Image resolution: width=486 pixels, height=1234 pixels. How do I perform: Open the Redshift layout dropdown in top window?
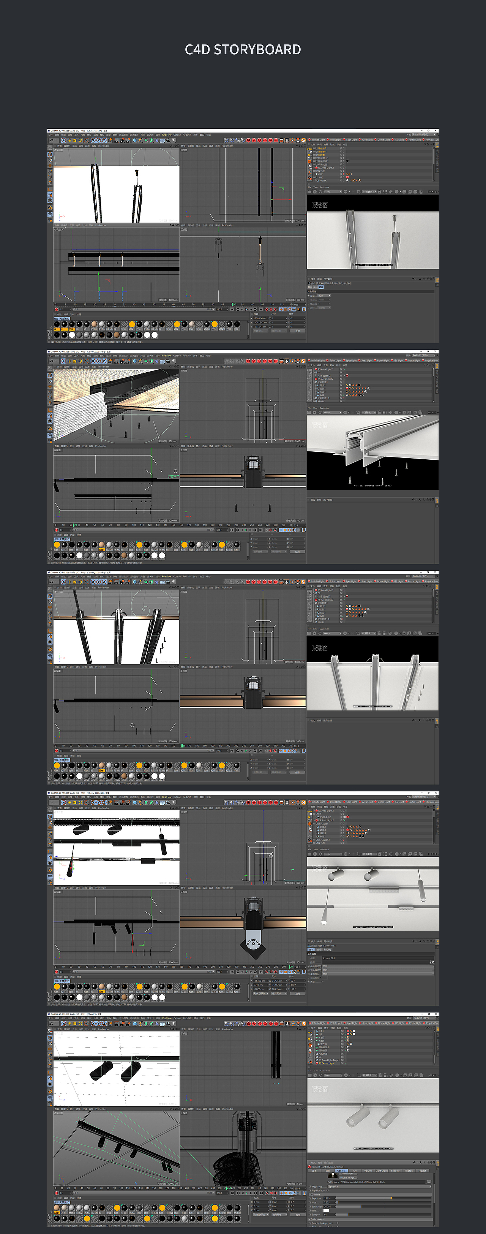(424, 134)
